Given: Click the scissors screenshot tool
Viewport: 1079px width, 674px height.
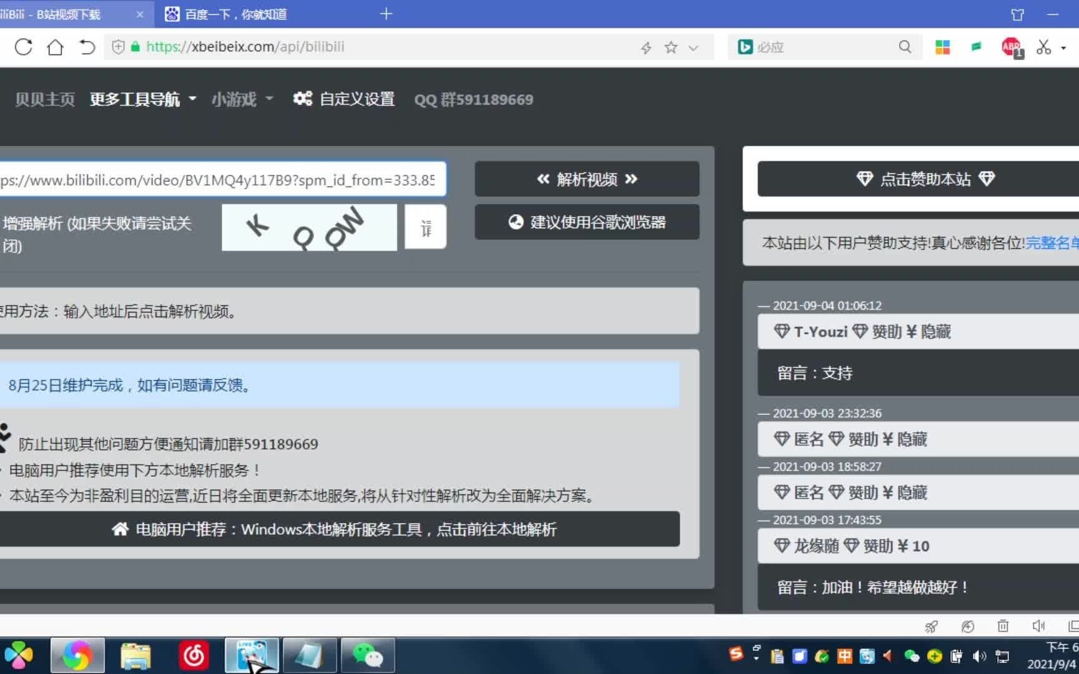Looking at the screenshot, I should 1044,47.
